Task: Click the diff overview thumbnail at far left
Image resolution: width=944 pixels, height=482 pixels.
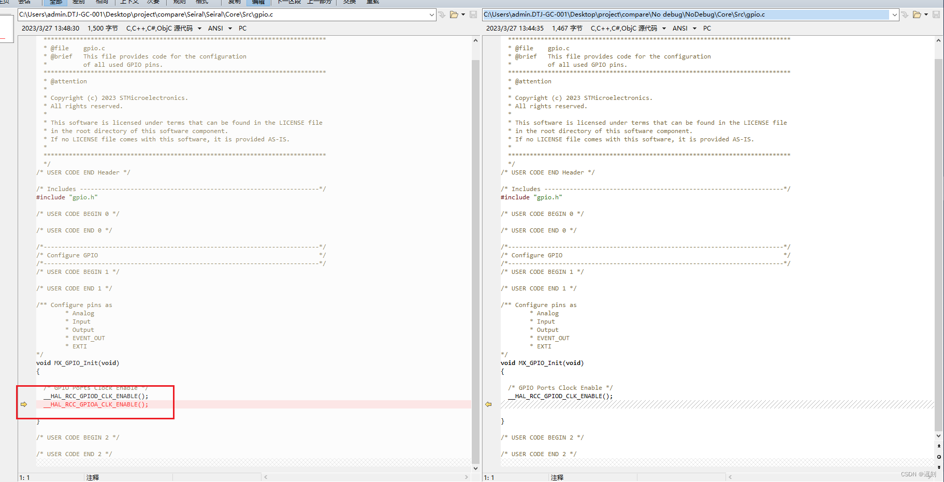Action: 6,28
